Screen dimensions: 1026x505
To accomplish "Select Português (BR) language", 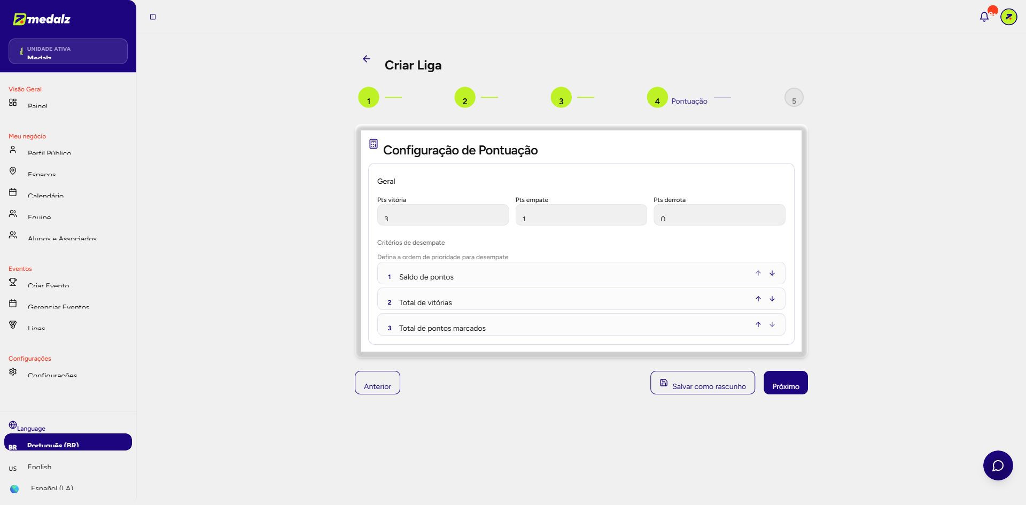I will pyautogui.click(x=68, y=442).
